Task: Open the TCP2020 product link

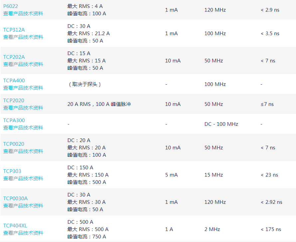Action: (14, 101)
